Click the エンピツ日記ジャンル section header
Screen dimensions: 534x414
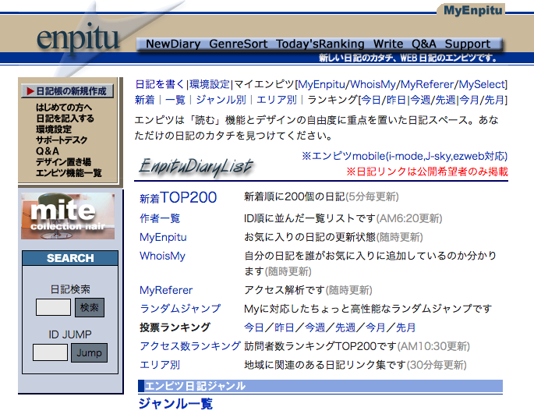(x=320, y=386)
